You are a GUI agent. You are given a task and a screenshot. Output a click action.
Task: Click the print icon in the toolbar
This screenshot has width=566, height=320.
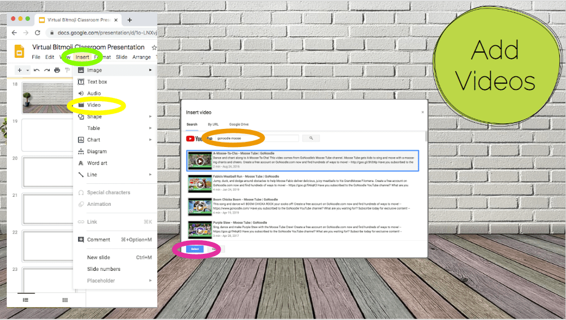tap(57, 70)
